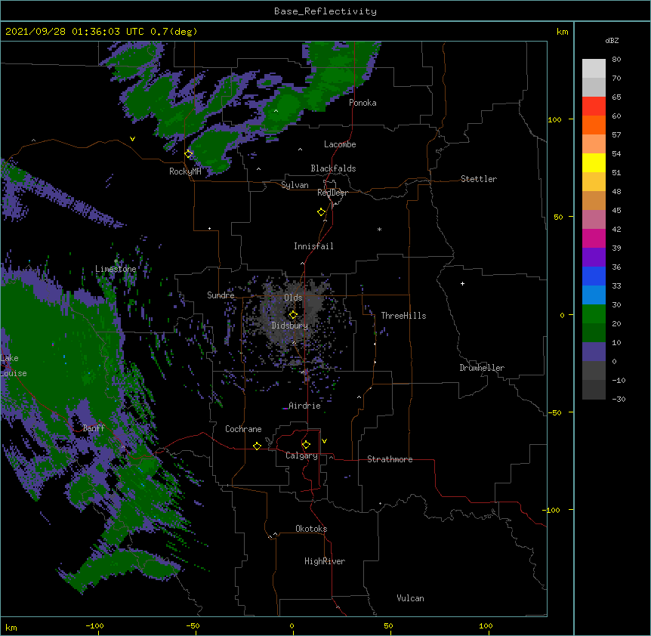The width and height of the screenshot is (651, 636).
Task: Click the yellow diamond marker south of RedDeer
Action: [x=322, y=212]
